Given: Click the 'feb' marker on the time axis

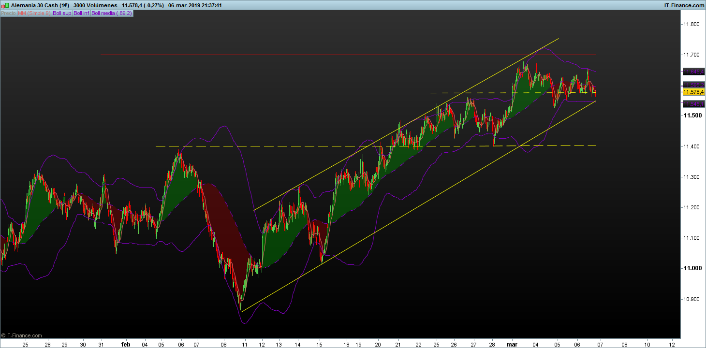Looking at the screenshot, I should click(126, 344).
